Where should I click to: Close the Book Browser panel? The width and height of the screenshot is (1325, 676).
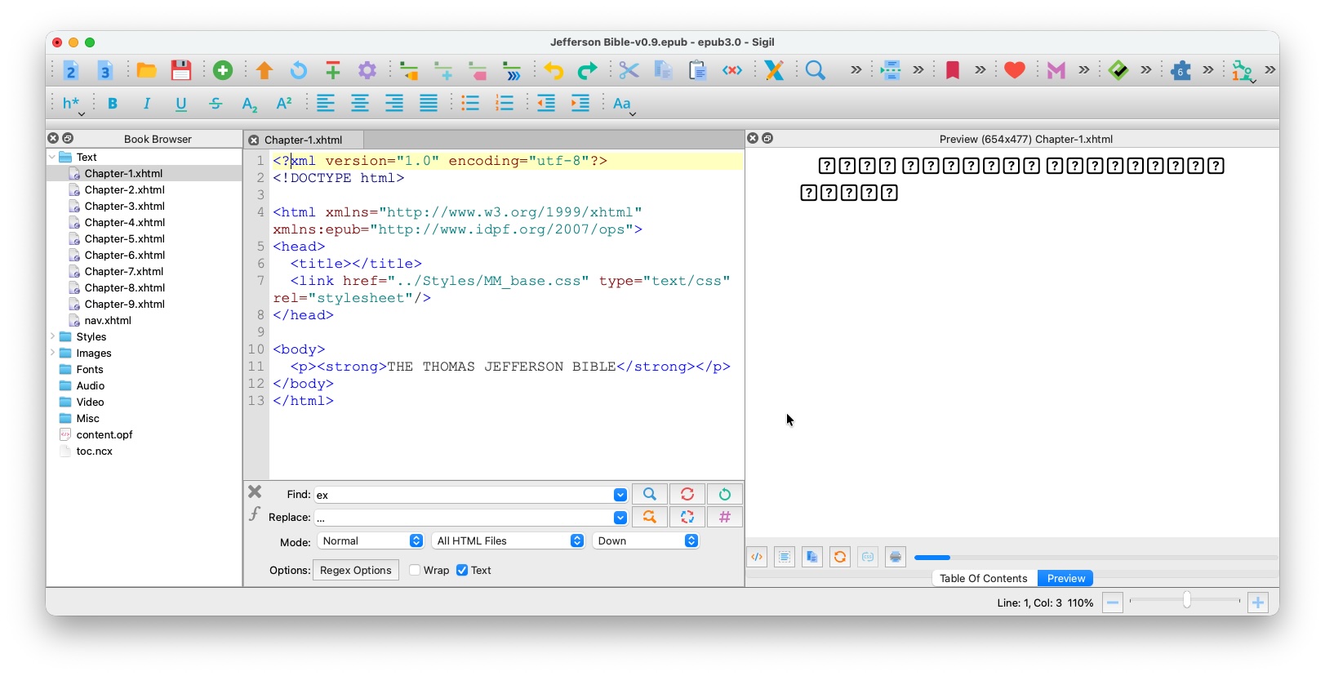pyautogui.click(x=53, y=138)
